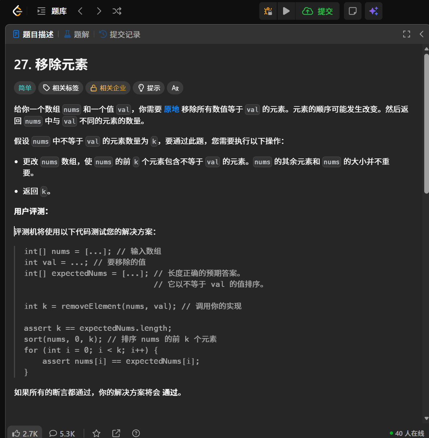Click the debugger bug icon
The image size is (429, 438).
click(x=268, y=11)
